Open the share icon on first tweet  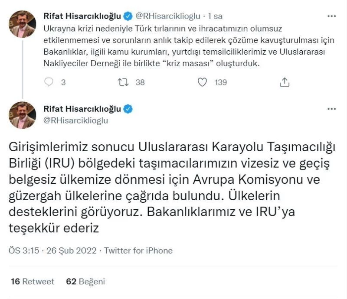tap(285, 82)
